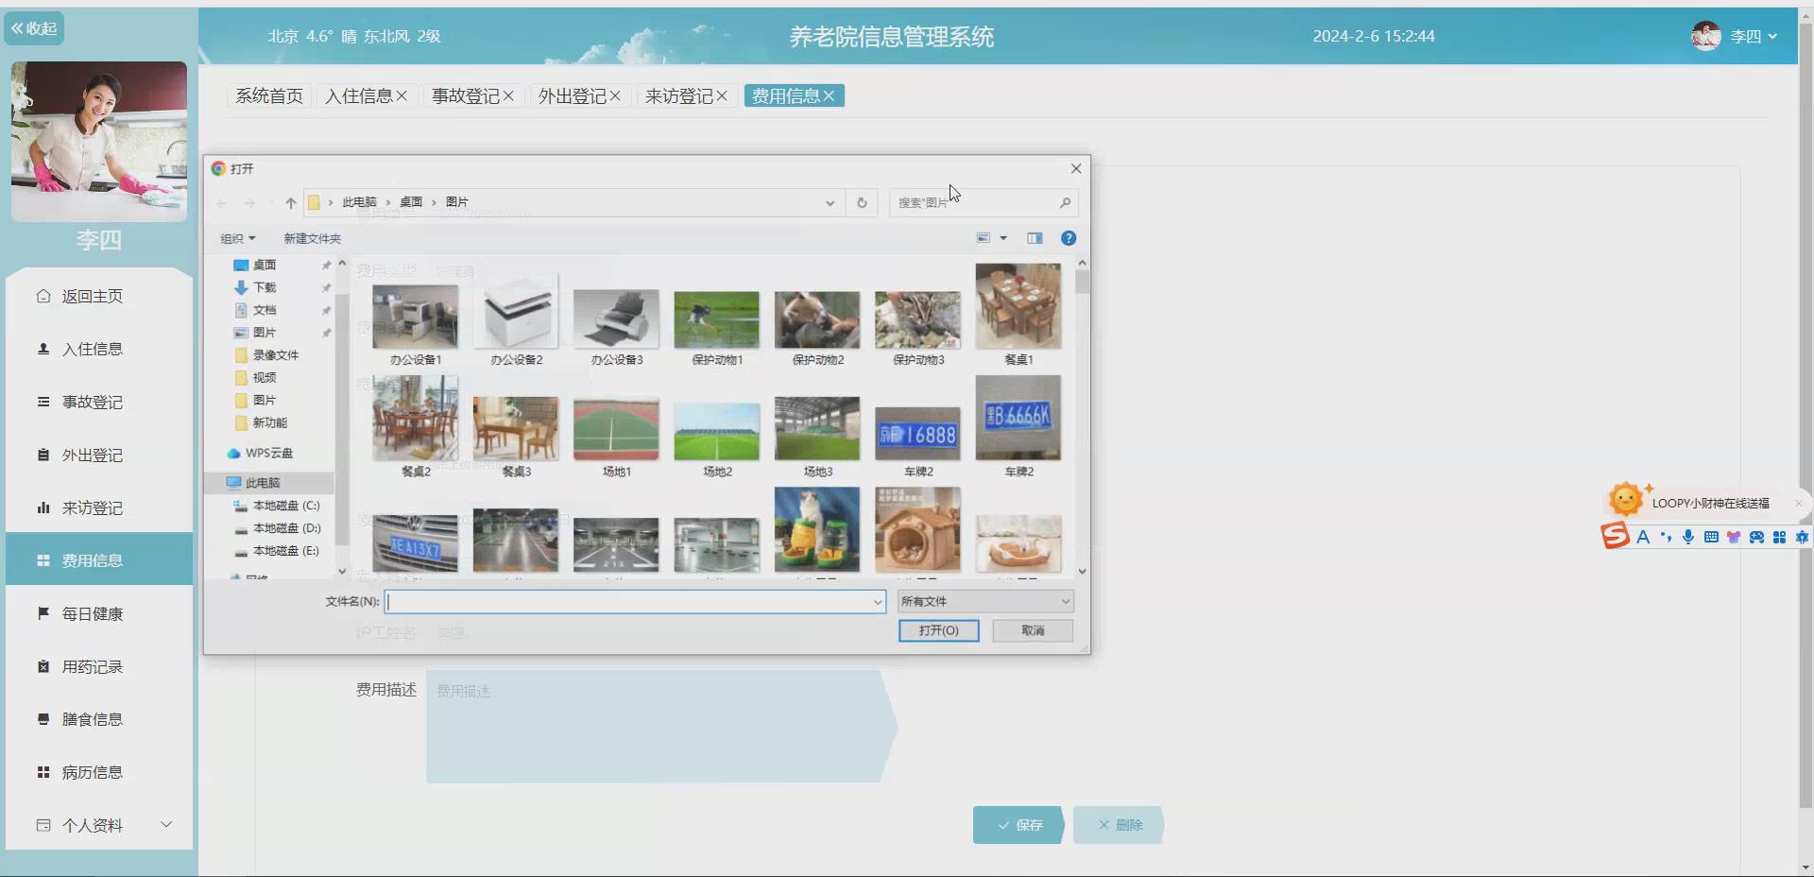Switch to the 入住信息 tab

pos(358,95)
